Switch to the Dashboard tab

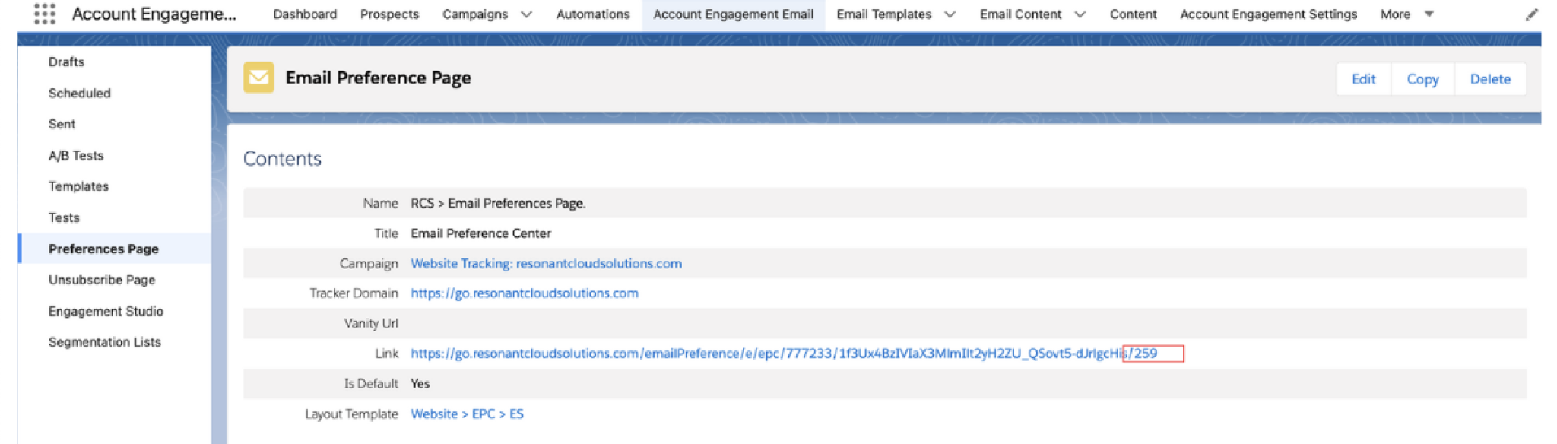coord(304,14)
